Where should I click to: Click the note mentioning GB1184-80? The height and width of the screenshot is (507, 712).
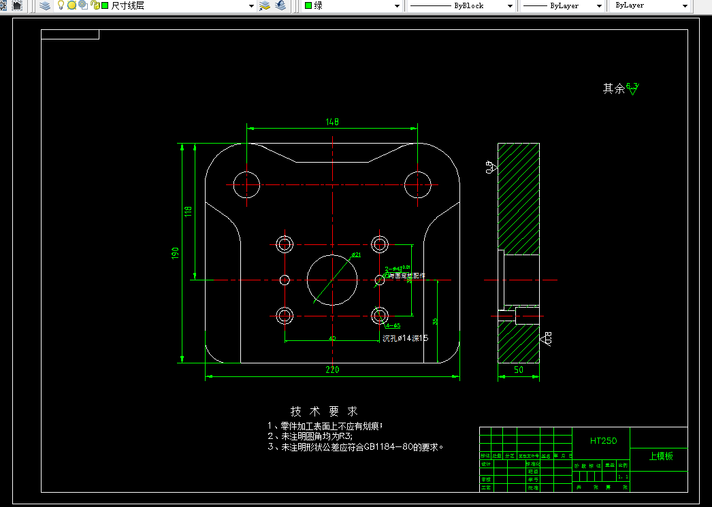355,447
